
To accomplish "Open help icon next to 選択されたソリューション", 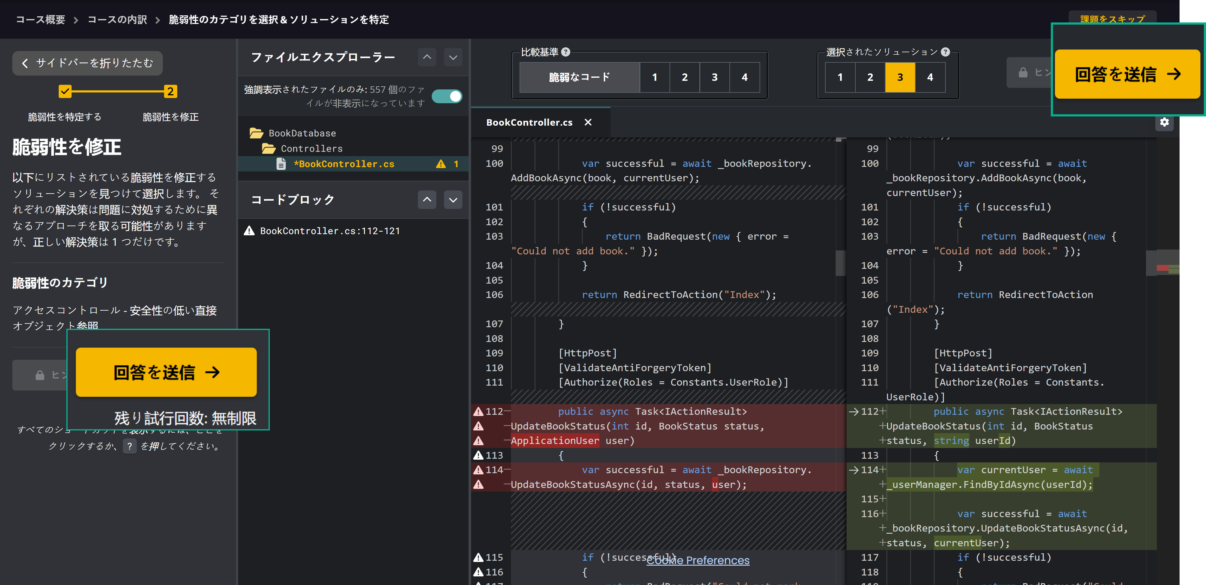I will coord(945,52).
